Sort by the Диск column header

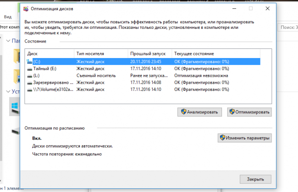(x=50, y=53)
